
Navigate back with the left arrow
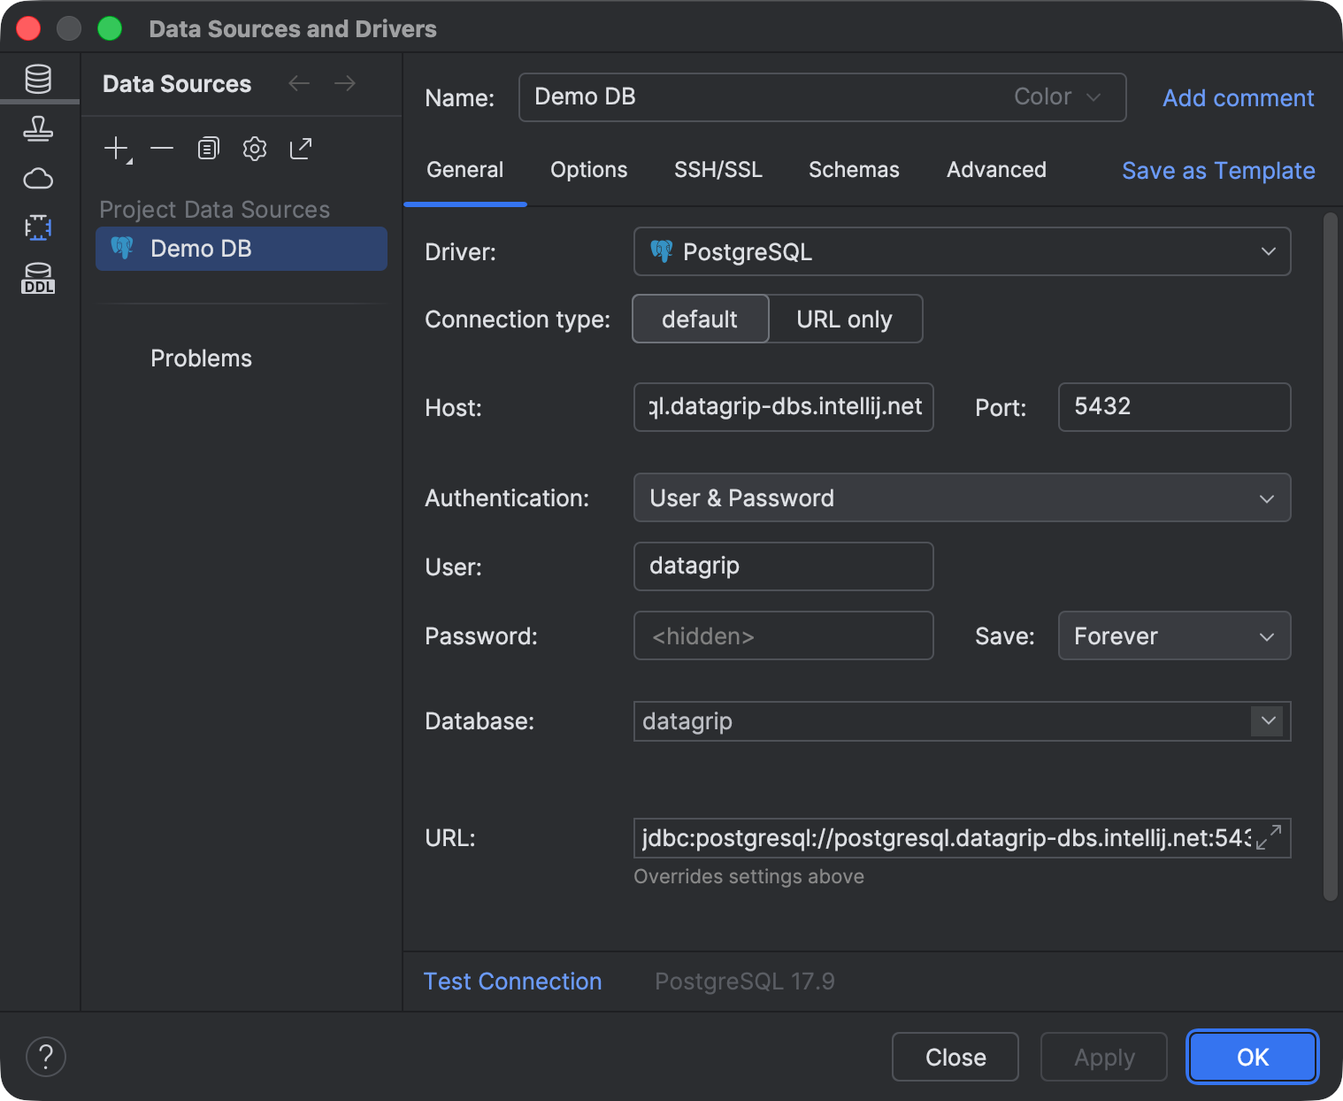point(299,83)
